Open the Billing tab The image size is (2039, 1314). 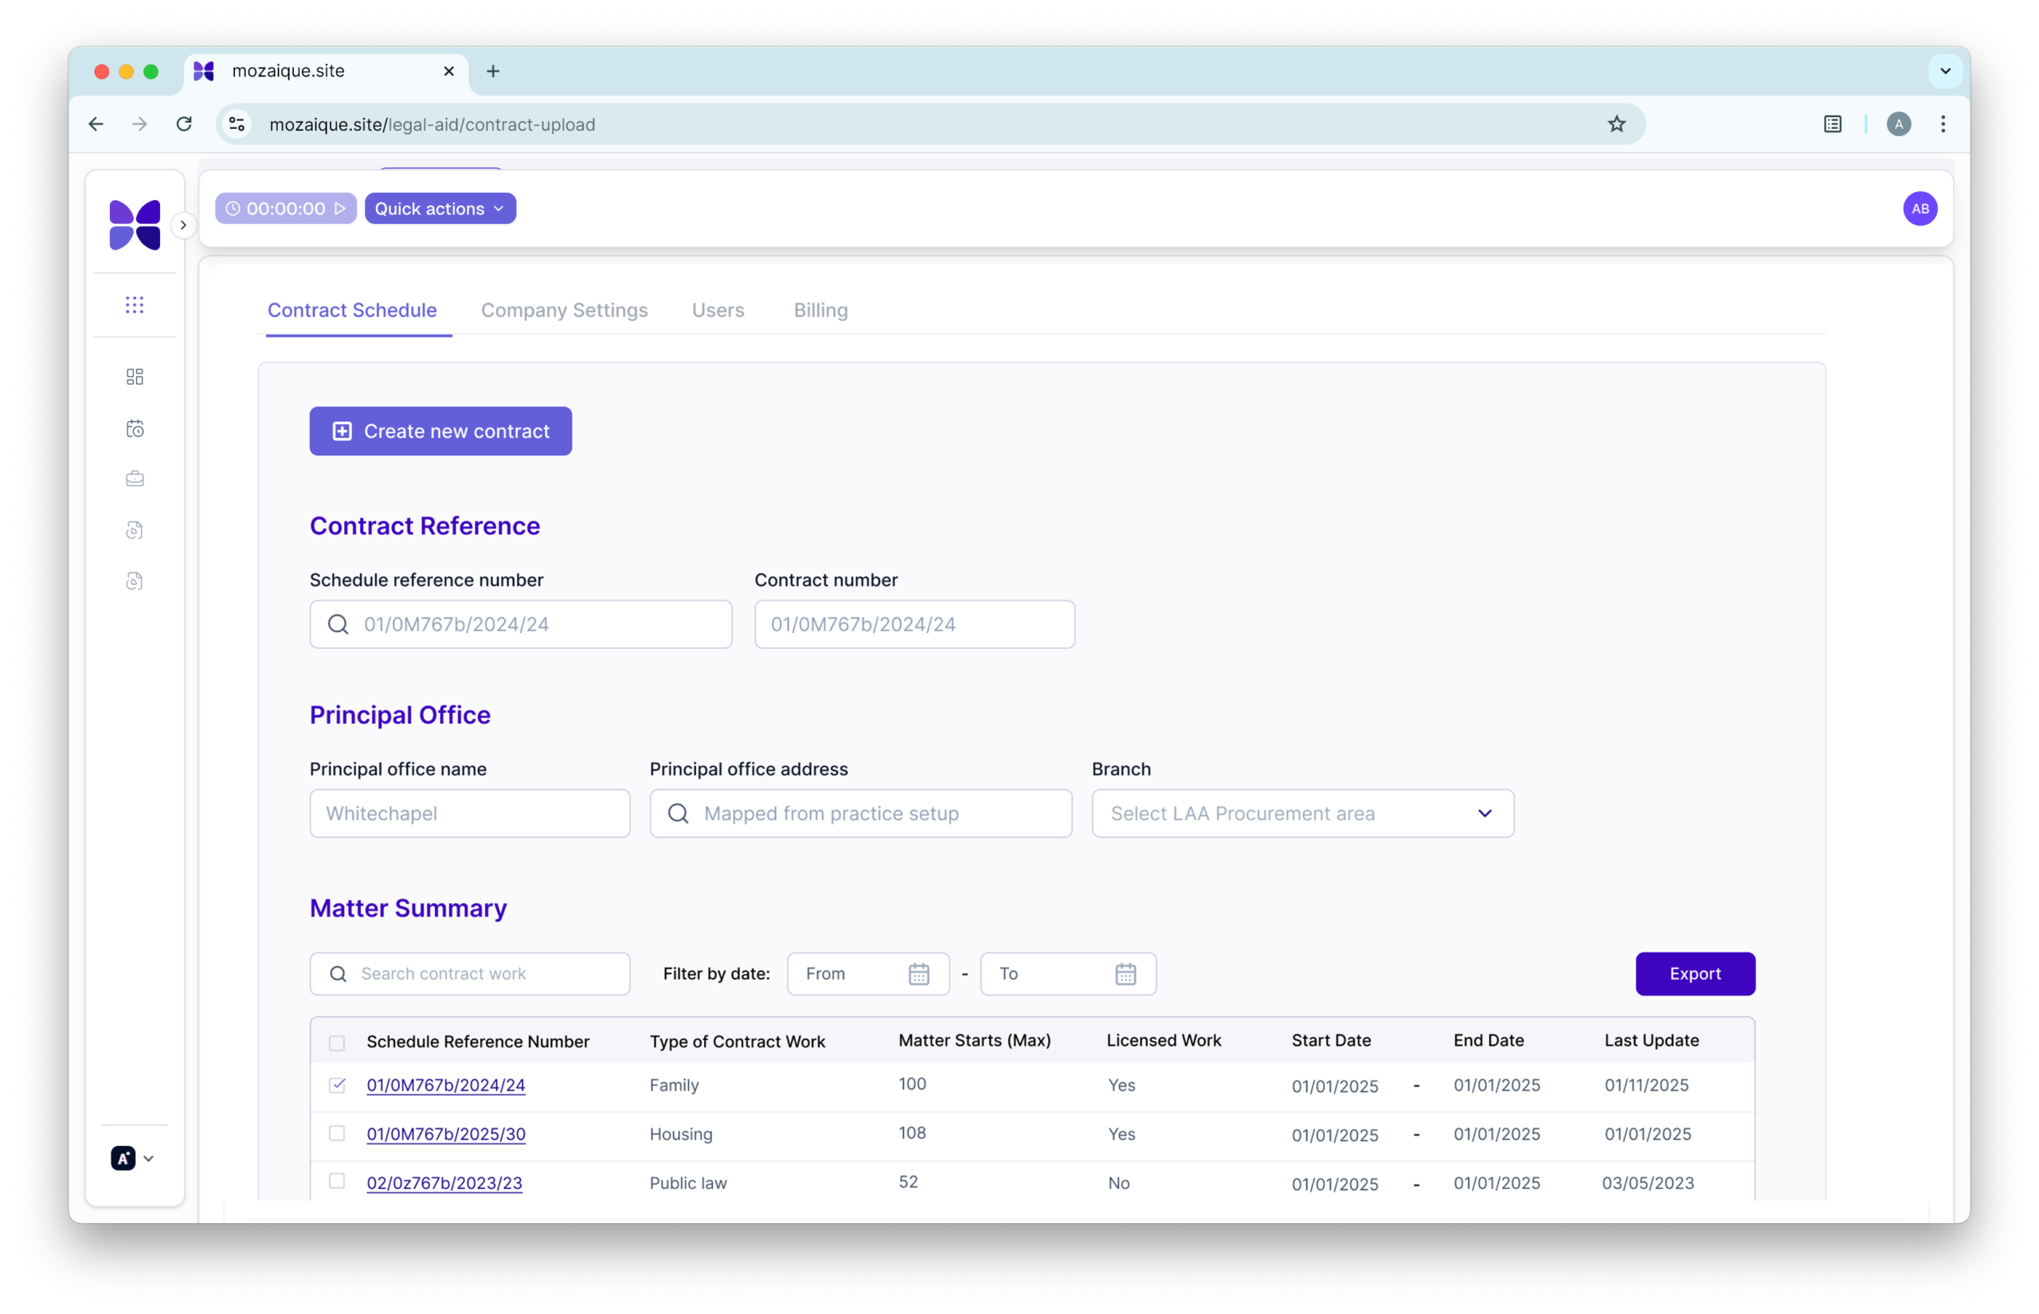[x=820, y=311]
